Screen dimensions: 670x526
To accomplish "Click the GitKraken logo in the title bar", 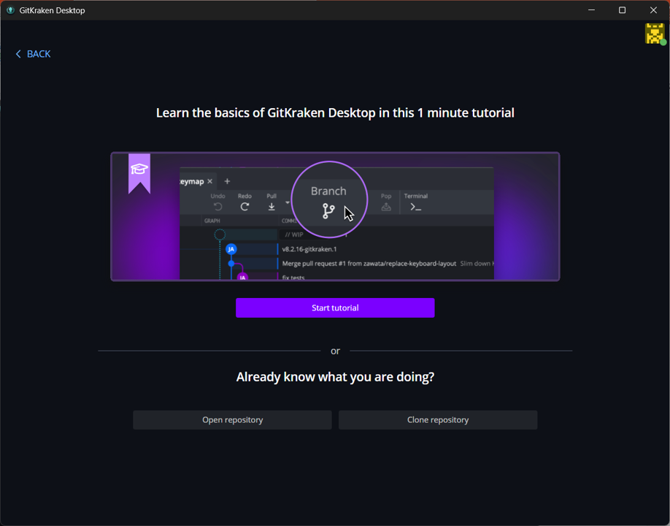I will (10, 10).
